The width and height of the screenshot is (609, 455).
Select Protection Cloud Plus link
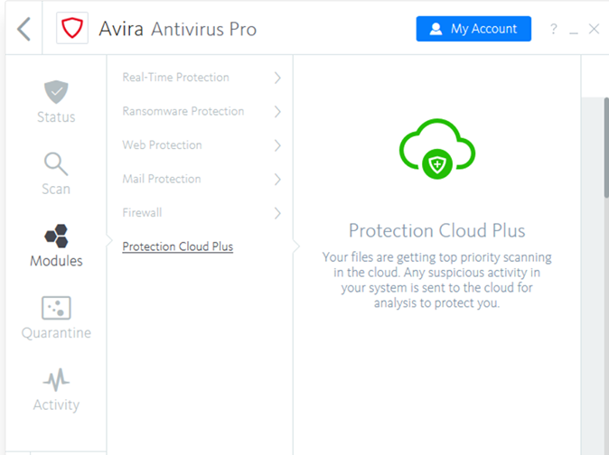click(177, 246)
